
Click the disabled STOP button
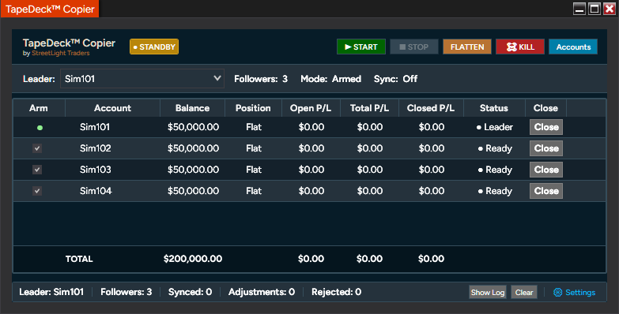[x=414, y=47]
